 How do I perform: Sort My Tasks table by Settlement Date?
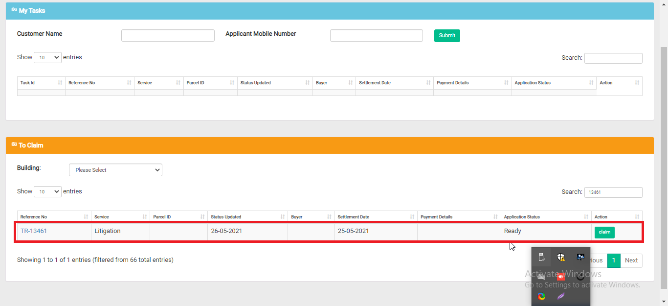point(395,83)
